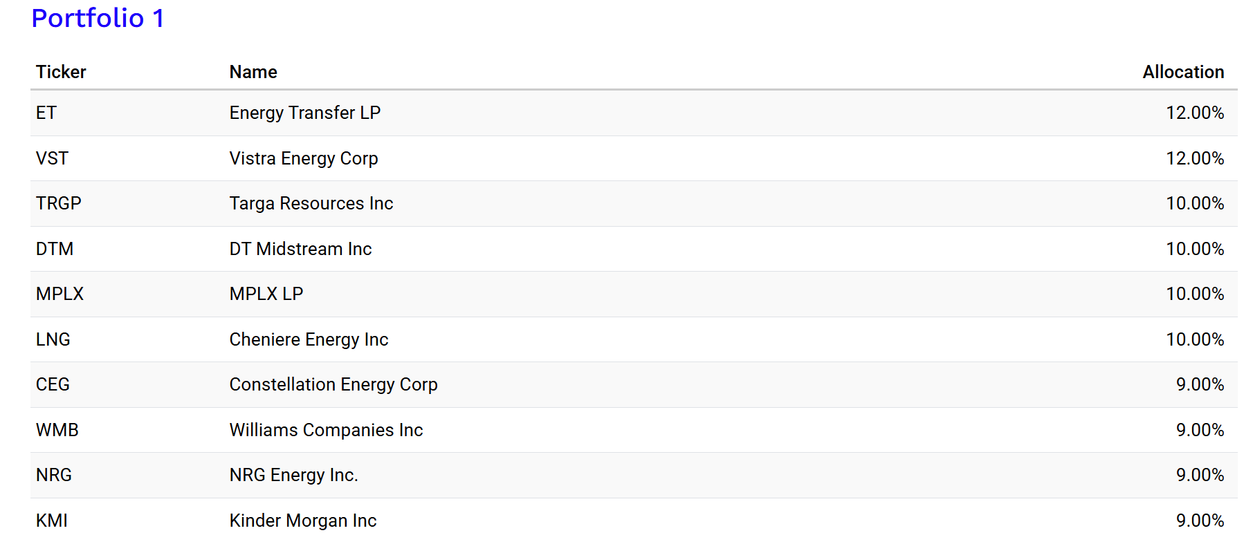
Task: Click Kinder Morgan Inc name
Action: click(302, 520)
